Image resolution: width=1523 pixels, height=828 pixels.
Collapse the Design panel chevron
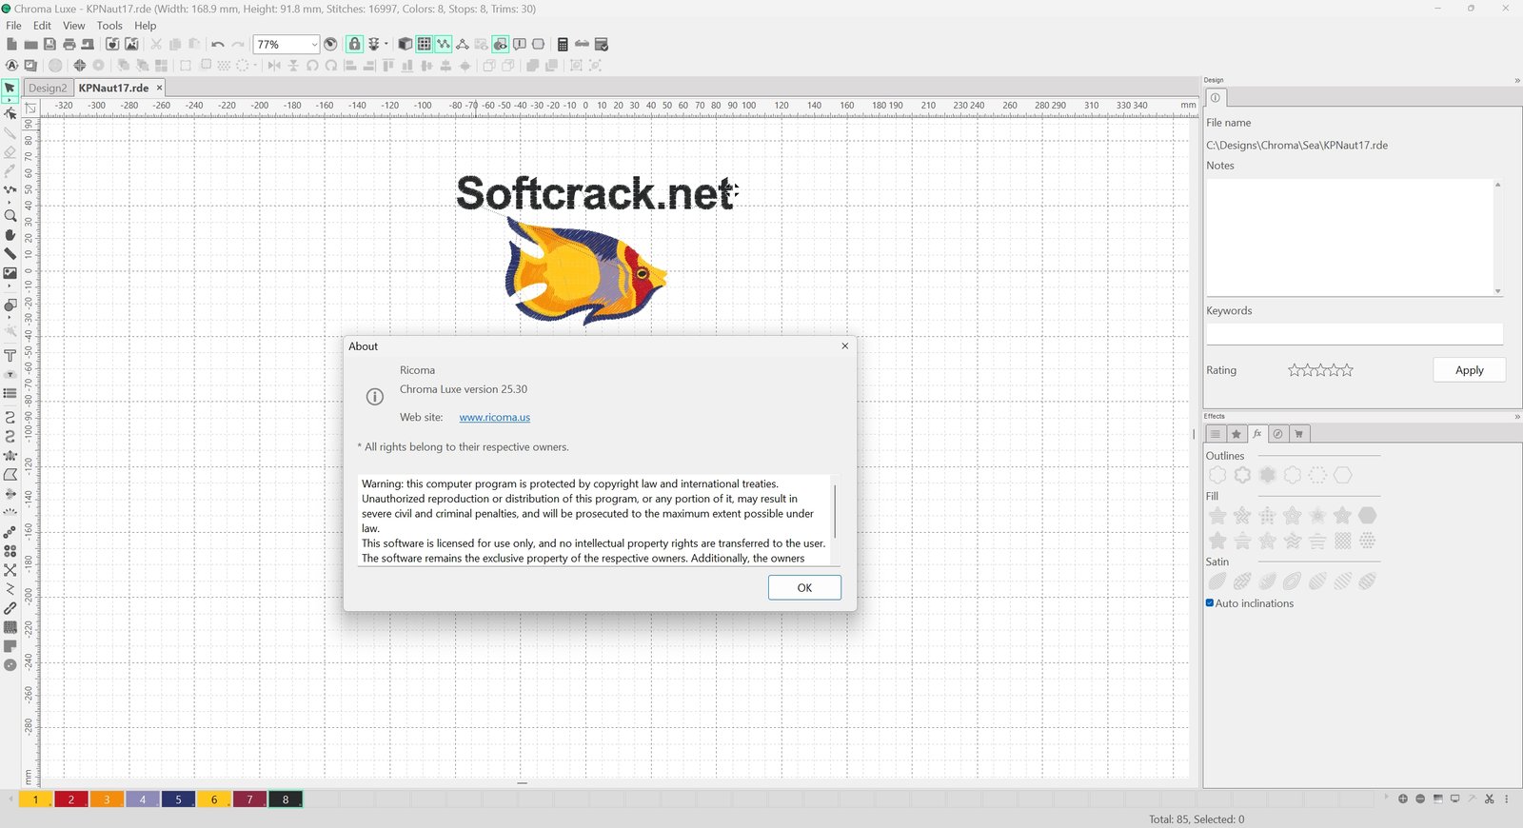1517,80
